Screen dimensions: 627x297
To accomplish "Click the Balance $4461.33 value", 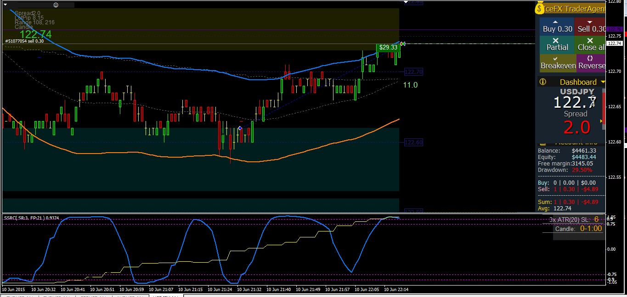I will pos(584,151).
